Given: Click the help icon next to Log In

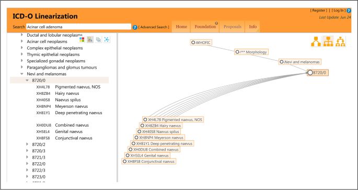Looking at the screenshot, I should pyautogui.click(x=349, y=10).
